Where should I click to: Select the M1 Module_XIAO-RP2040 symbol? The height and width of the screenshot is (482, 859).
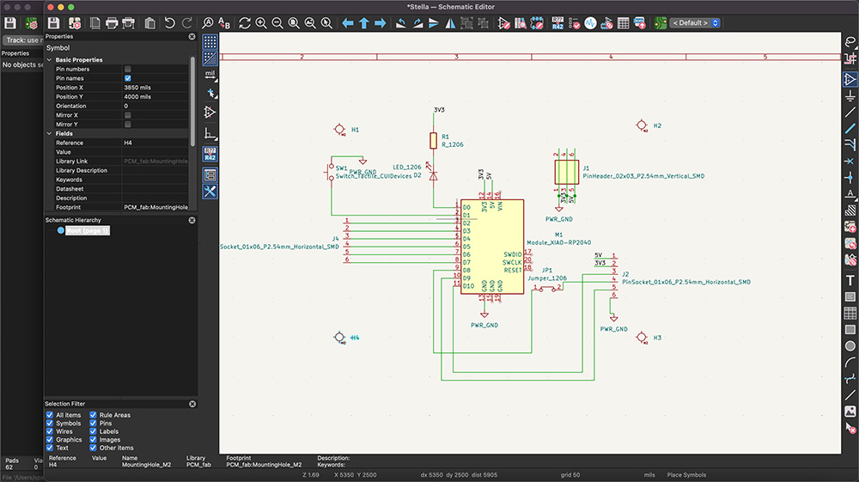click(492, 247)
